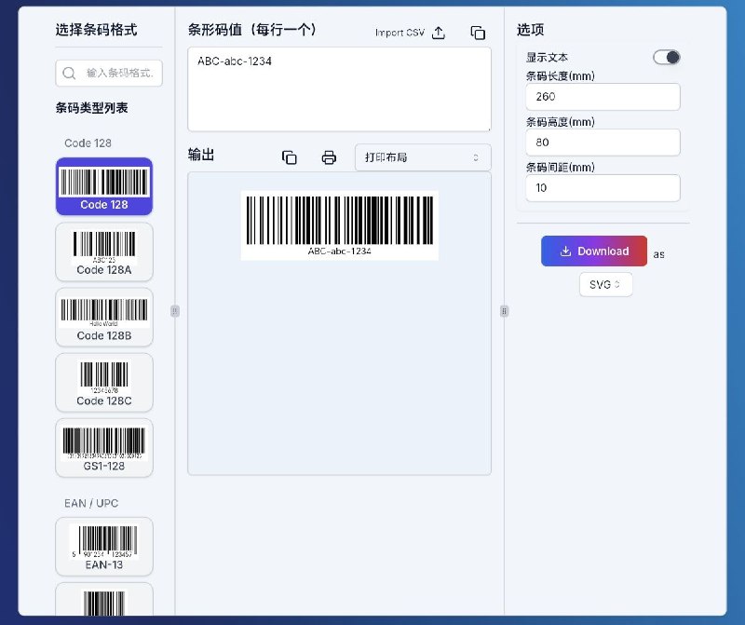Click the 选项 heading
The width and height of the screenshot is (745, 625).
(x=530, y=30)
